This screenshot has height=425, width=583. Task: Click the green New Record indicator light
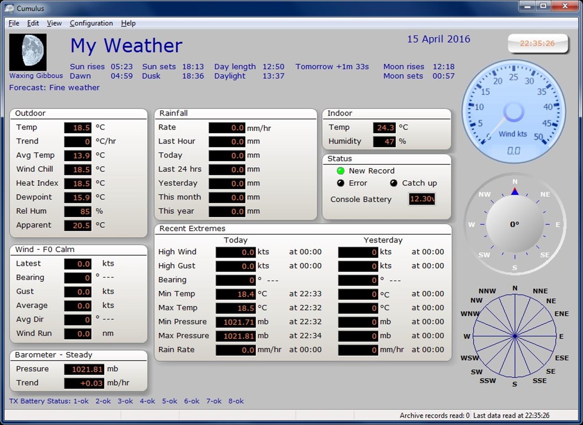tap(341, 171)
